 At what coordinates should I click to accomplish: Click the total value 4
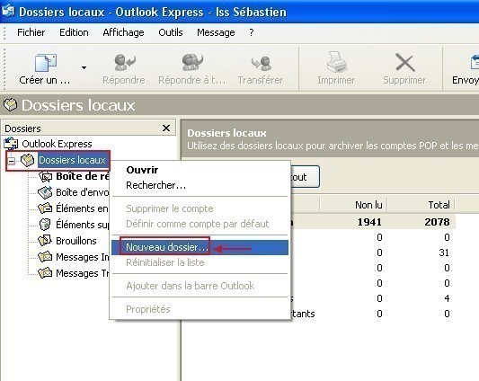pos(447,298)
